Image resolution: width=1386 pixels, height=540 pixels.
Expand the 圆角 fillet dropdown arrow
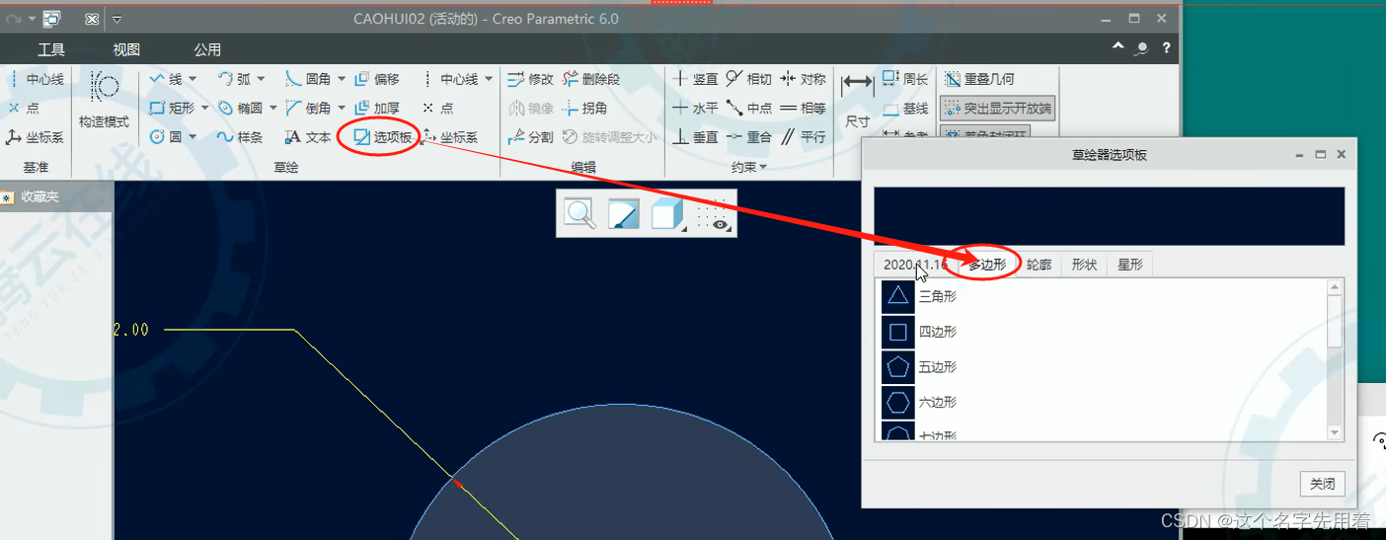(342, 79)
